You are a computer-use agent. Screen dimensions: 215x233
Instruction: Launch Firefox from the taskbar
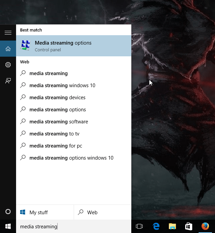coord(205,227)
